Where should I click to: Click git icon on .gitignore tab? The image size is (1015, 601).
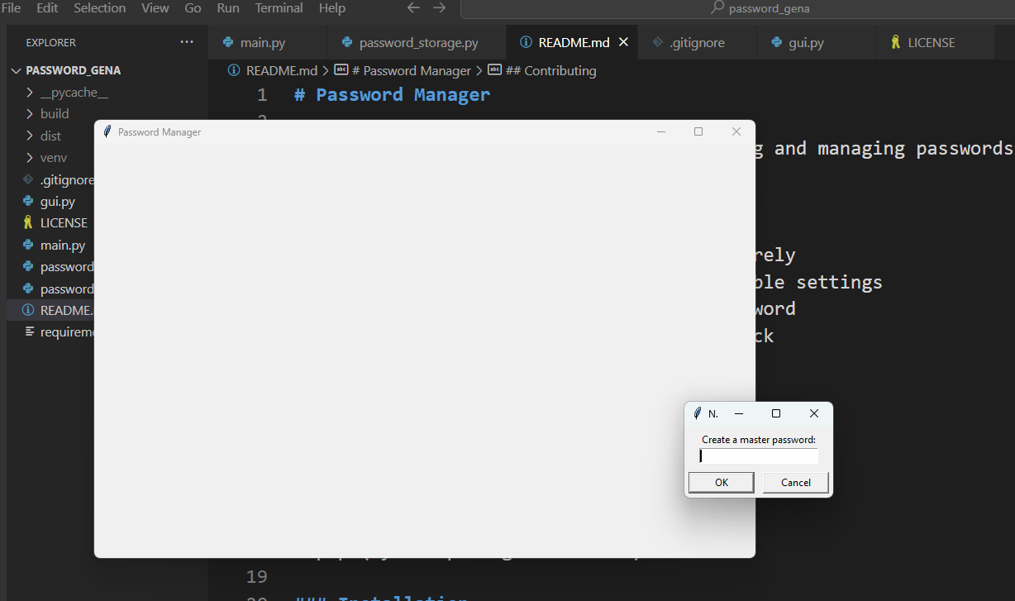point(657,42)
